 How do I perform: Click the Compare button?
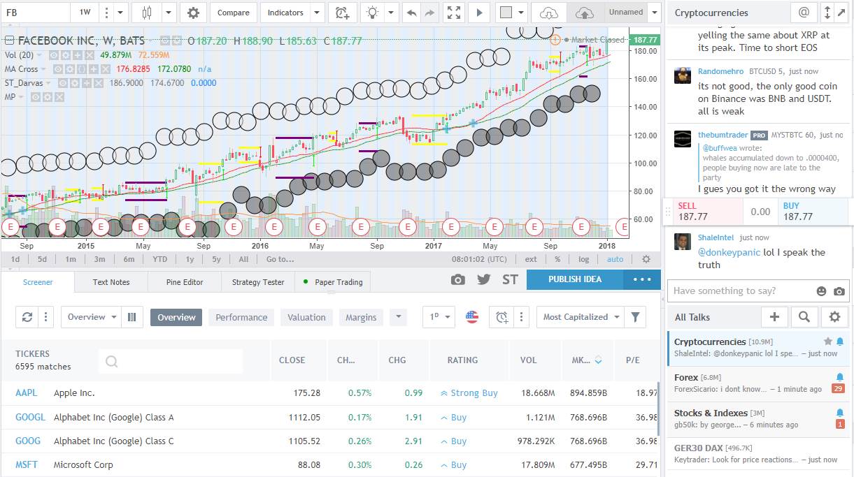(233, 13)
